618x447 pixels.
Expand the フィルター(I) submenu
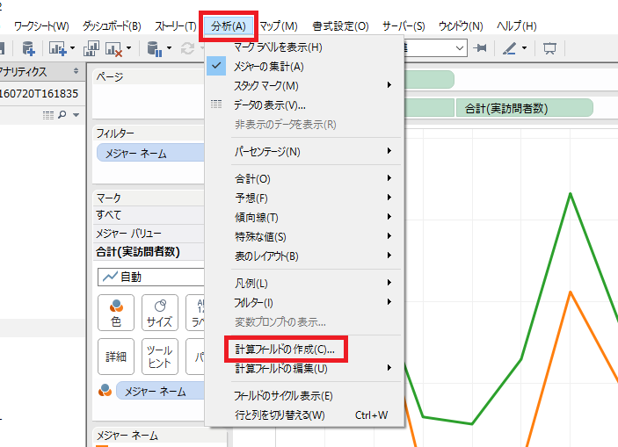tap(304, 302)
